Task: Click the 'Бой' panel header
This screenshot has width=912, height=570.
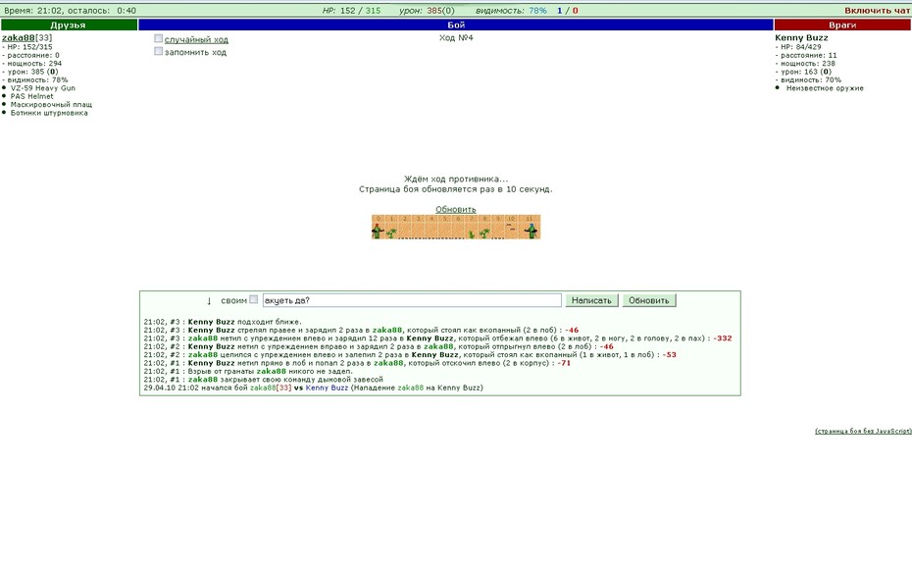Action: [x=456, y=25]
